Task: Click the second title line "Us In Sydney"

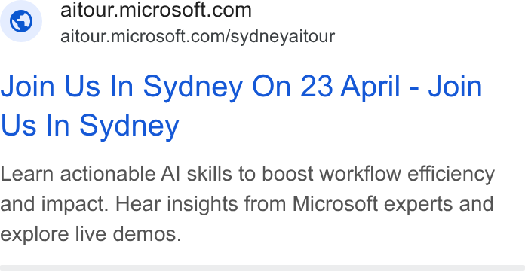Action: click(90, 125)
